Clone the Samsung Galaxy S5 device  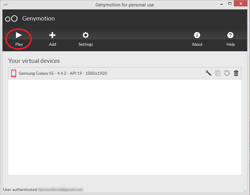click(218, 73)
